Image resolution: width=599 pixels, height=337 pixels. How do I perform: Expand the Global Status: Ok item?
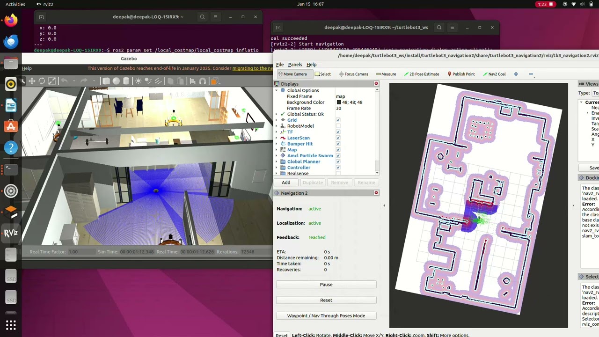276,114
